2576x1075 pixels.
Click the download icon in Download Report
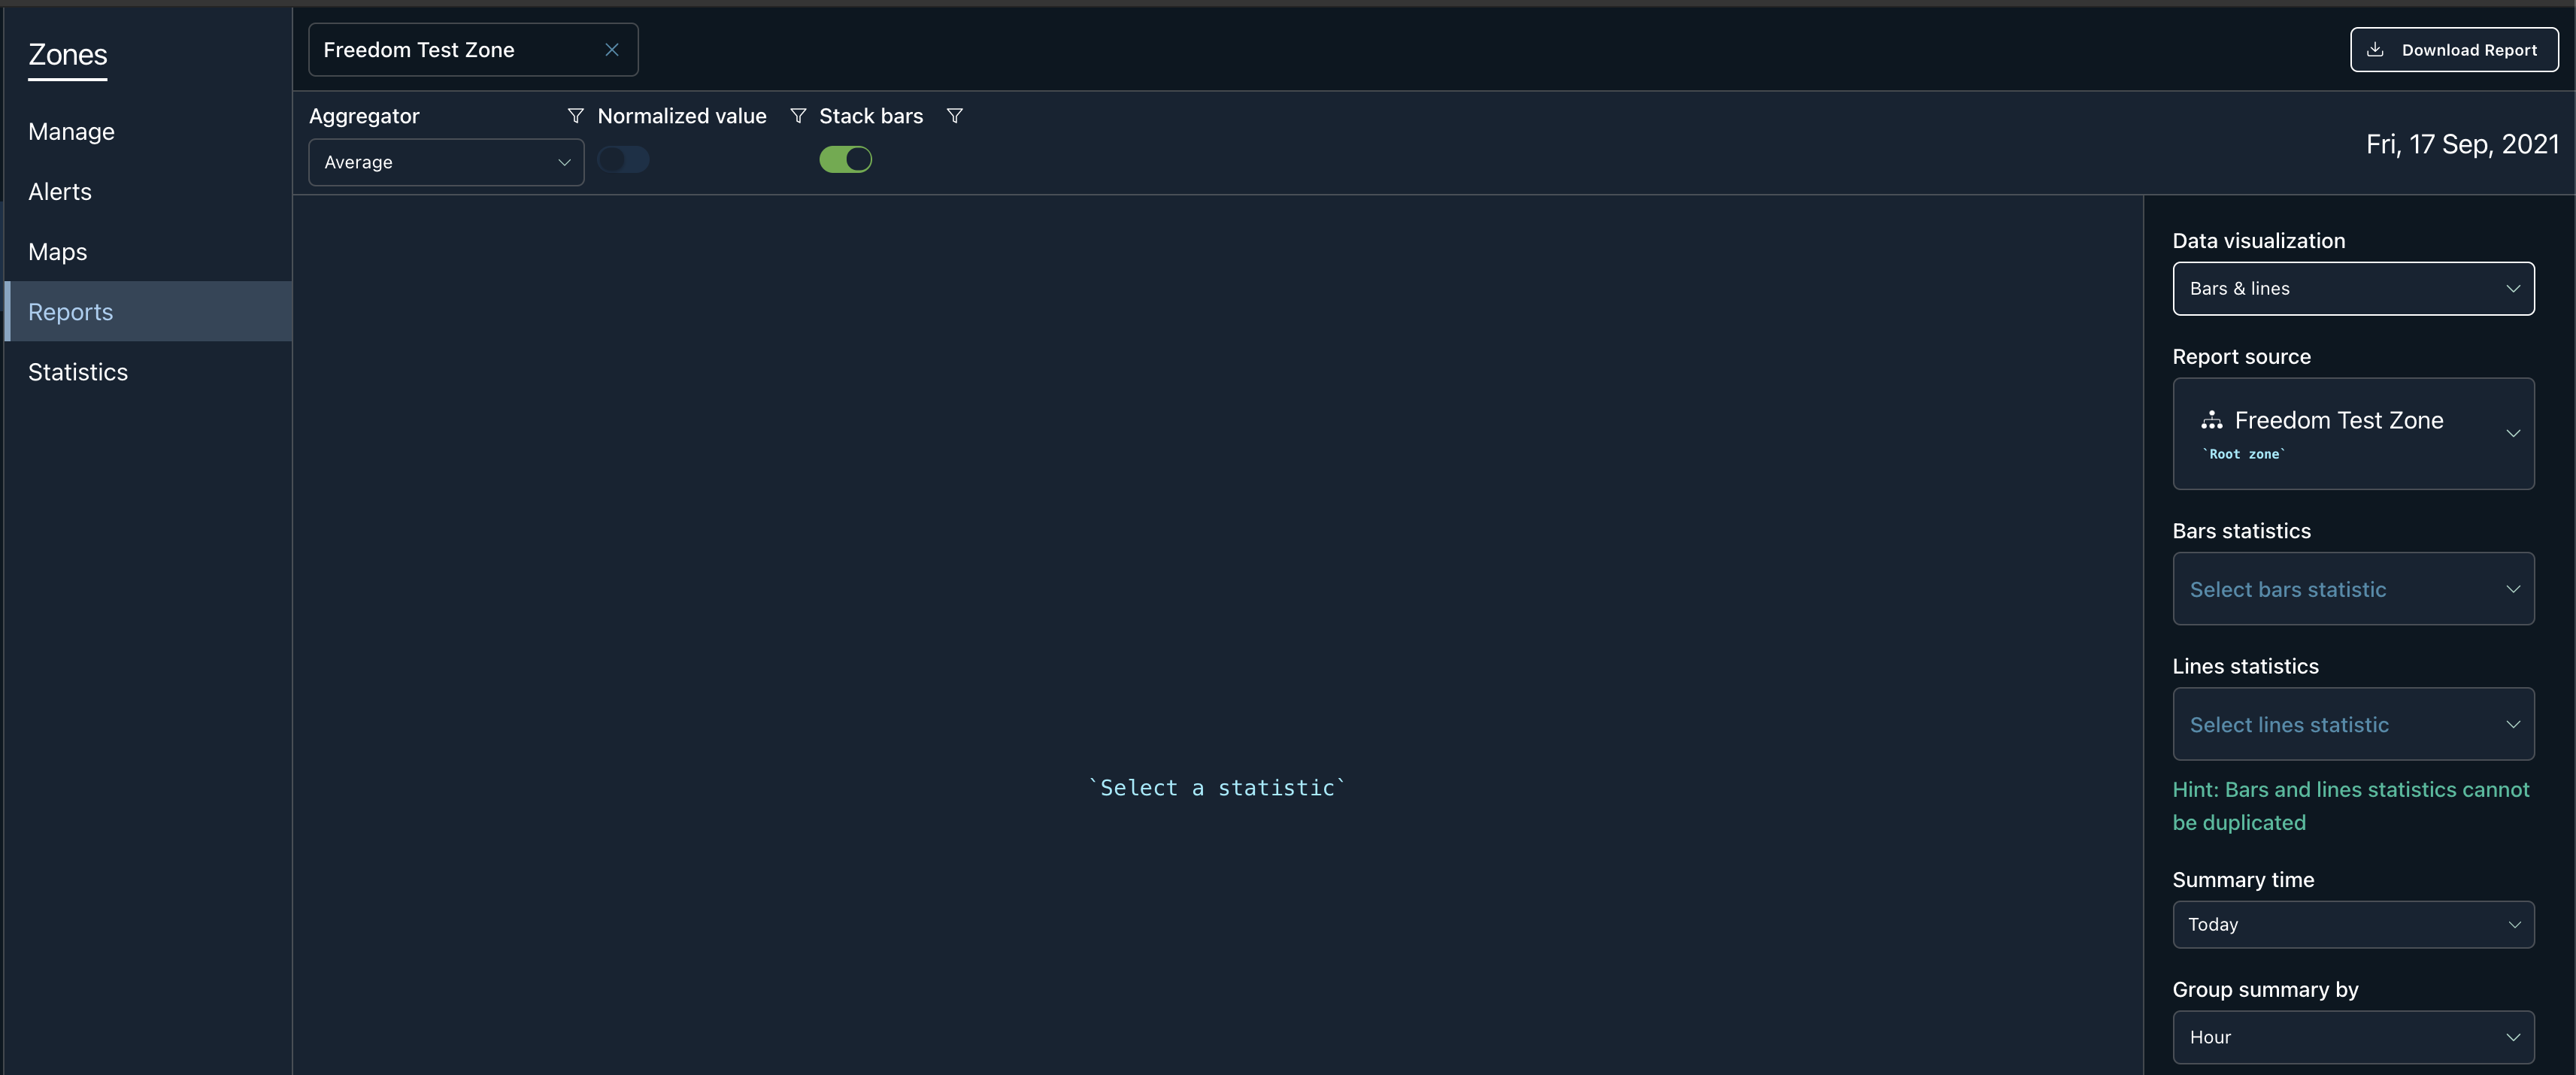(2375, 50)
